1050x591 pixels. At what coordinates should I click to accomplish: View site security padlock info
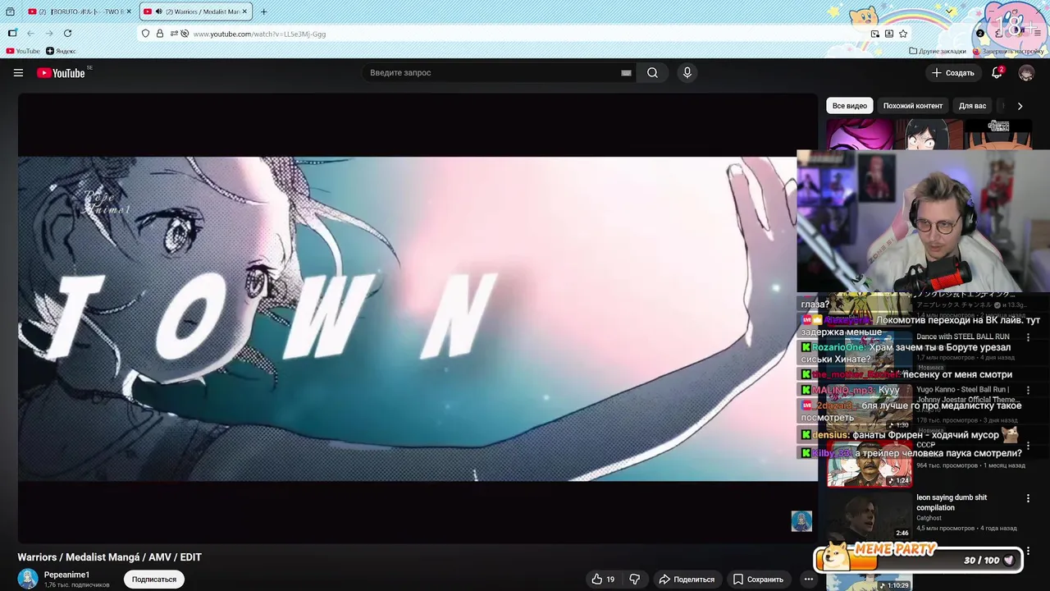point(160,34)
